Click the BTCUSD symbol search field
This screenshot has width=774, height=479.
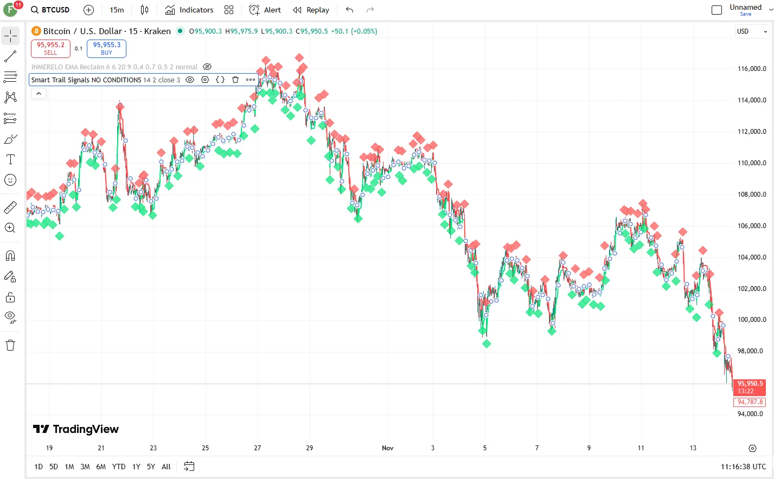click(x=50, y=10)
